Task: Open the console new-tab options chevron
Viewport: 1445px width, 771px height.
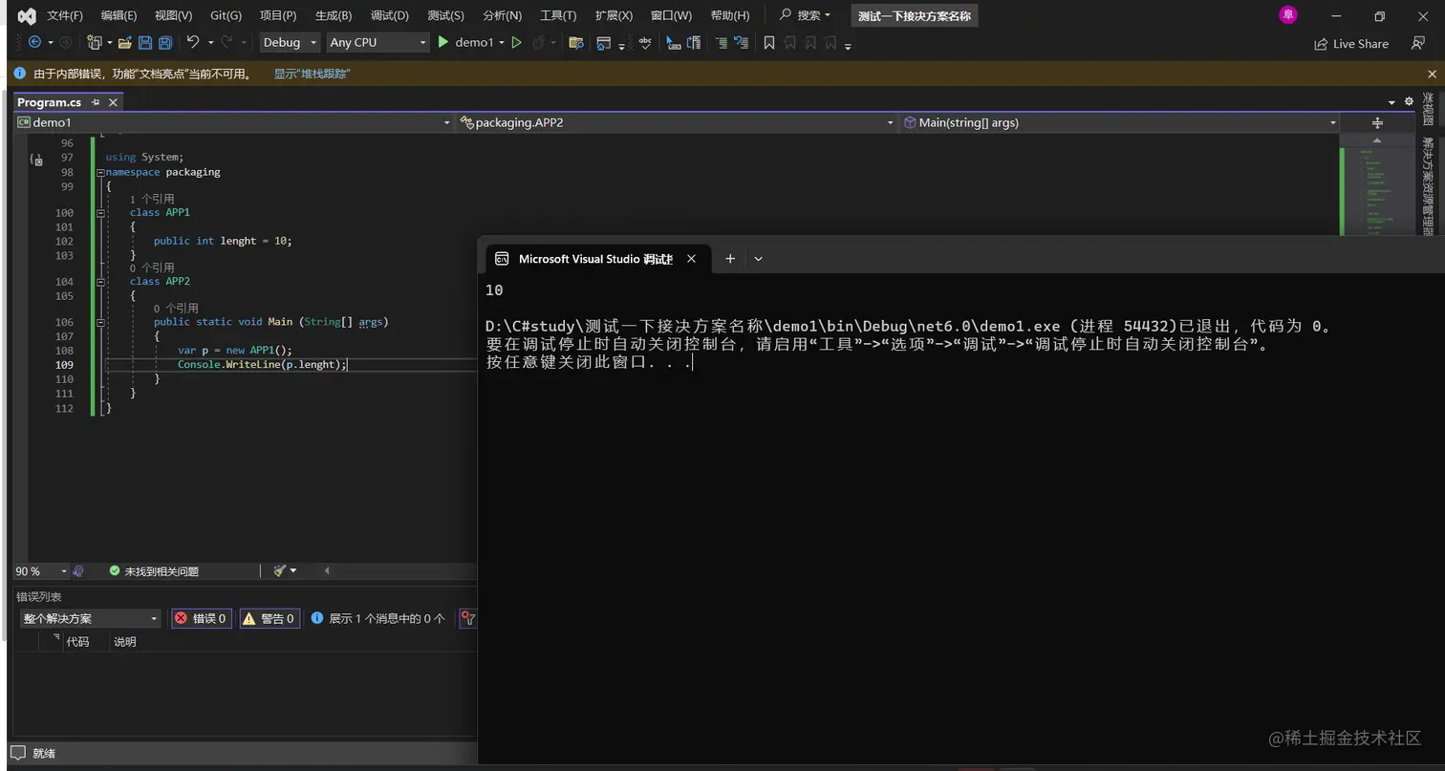Action: click(x=758, y=259)
